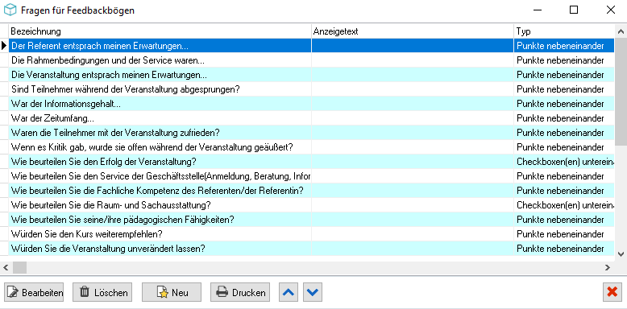Click the Löschen trash button
This screenshot has height=309, width=627.
click(102, 293)
